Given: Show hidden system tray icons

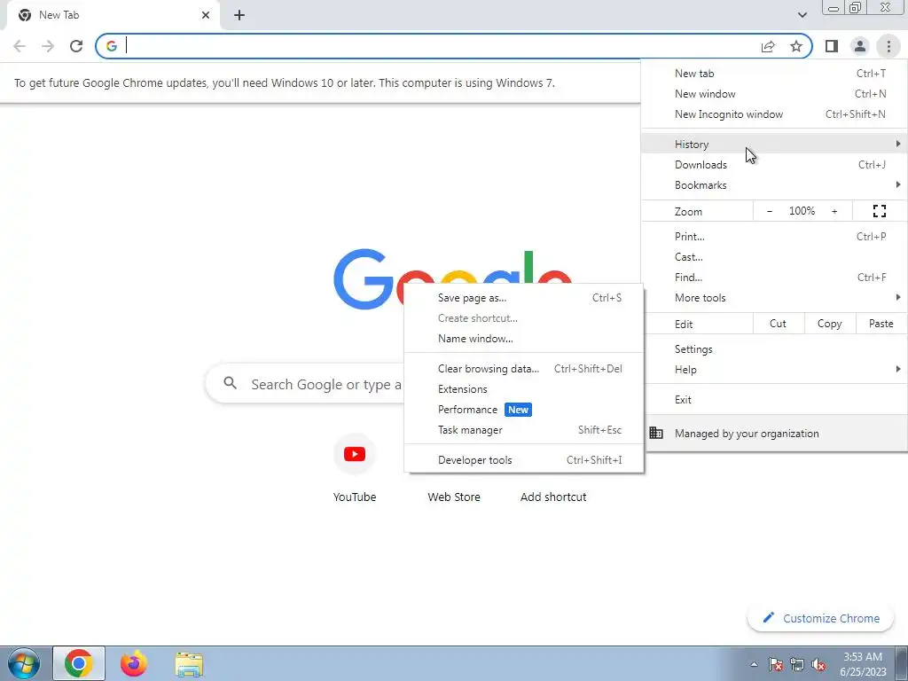Looking at the screenshot, I should pyautogui.click(x=754, y=664).
